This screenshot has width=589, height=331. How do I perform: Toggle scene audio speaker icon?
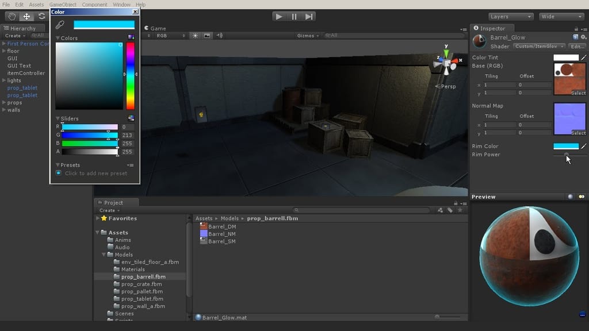[219, 36]
